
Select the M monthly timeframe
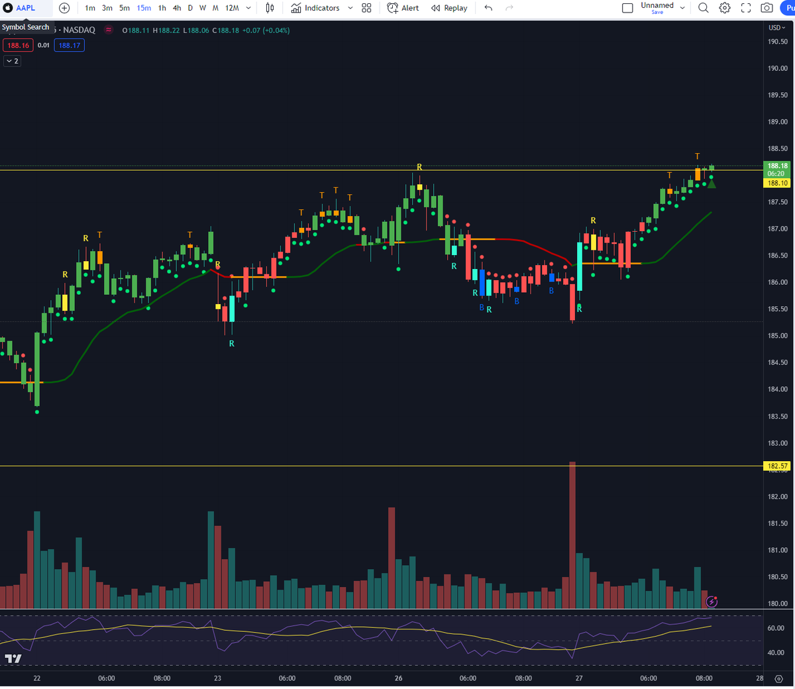point(215,8)
